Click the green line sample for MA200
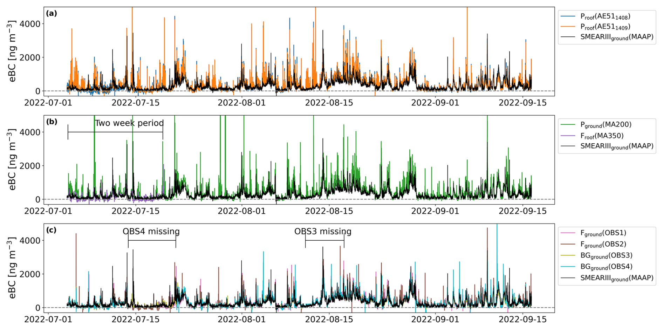Viewport: 663px width, 329px height. pyautogui.click(x=568, y=124)
